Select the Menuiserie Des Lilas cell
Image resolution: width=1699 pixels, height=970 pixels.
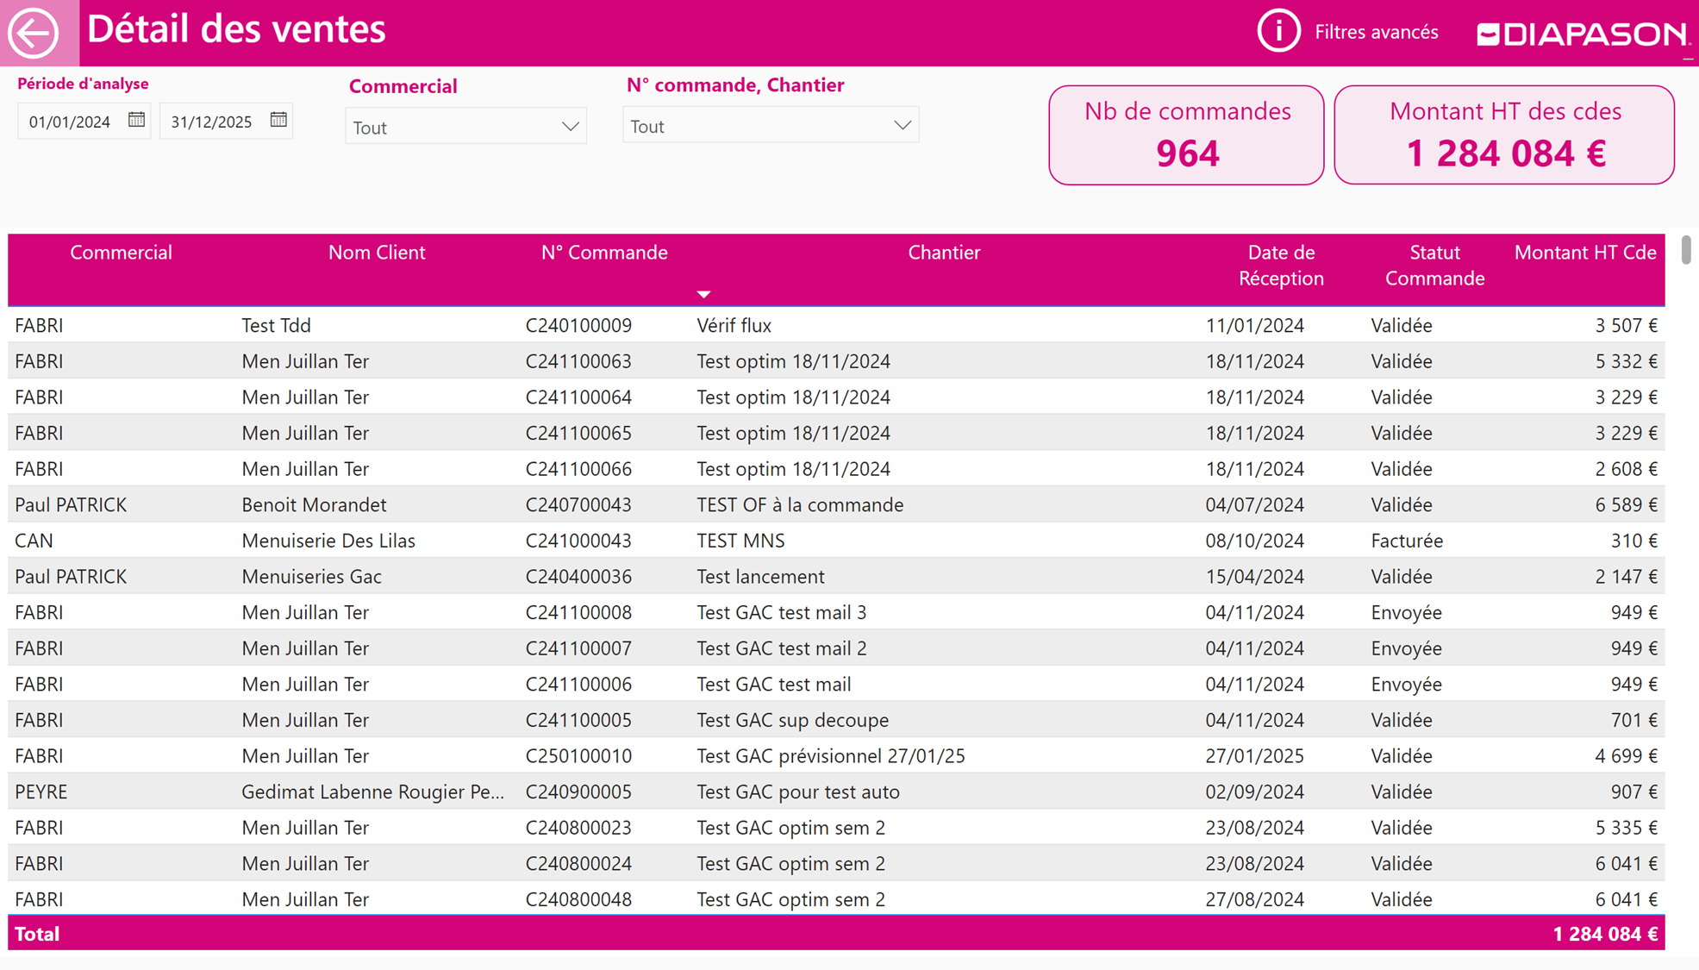tap(328, 541)
